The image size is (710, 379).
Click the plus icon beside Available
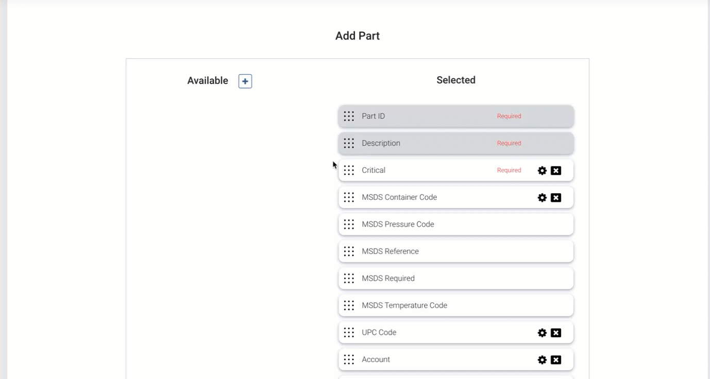(245, 81)
